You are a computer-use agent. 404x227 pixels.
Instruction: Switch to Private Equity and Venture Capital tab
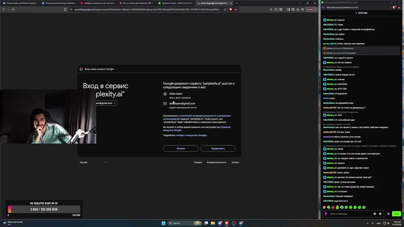point(20,3)
